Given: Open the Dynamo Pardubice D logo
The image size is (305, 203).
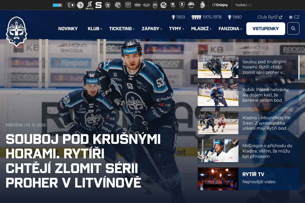Looking at the screenshot, I should (71, 5).
